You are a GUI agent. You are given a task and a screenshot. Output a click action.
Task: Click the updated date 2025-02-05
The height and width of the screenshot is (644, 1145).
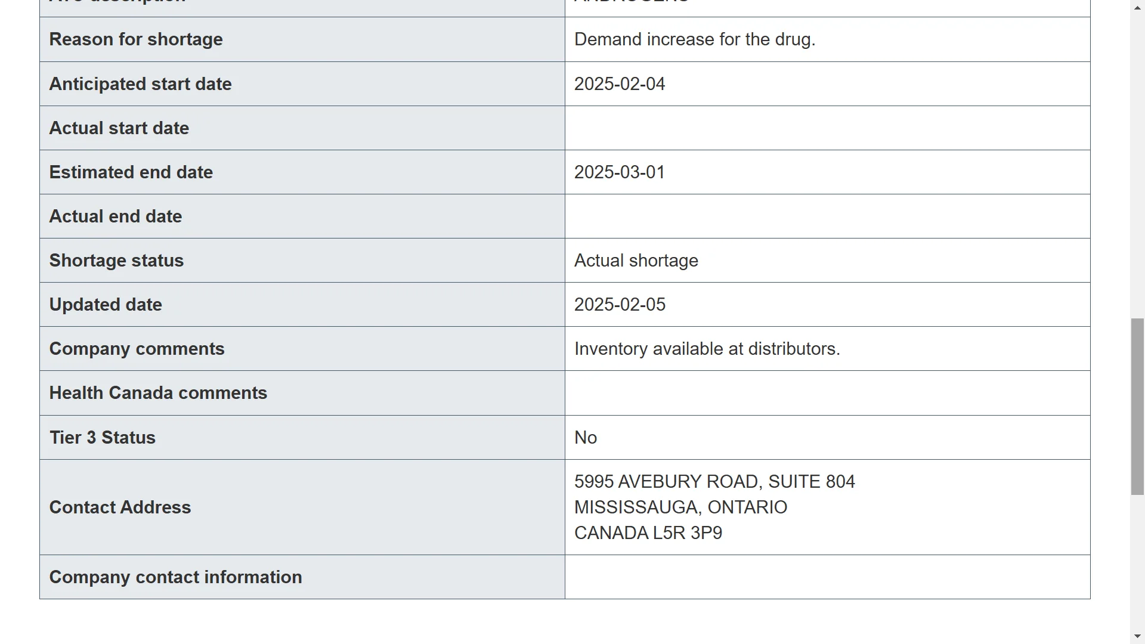tap(620, 305)
